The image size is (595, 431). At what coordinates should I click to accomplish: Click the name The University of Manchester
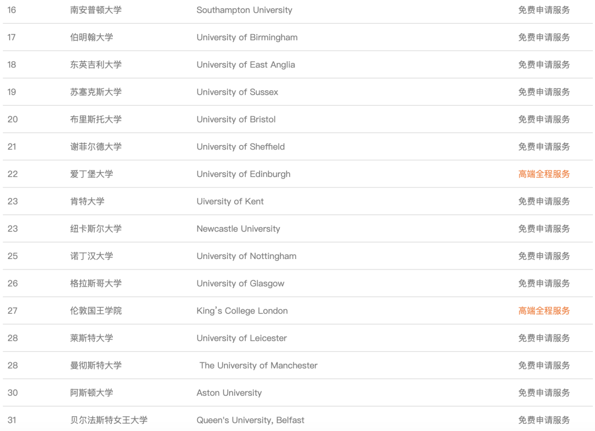pyautogui.click(x=258, y=365)
